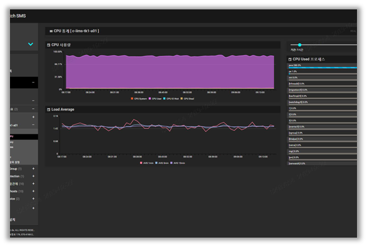The width and height of the screenshot is (367, 247).
Task: Click the plus icon next to hosts (13)
Action: (33, 191)
